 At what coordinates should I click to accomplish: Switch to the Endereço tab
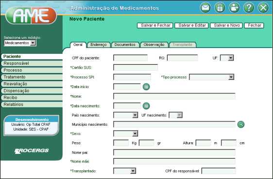click(99, 45)
